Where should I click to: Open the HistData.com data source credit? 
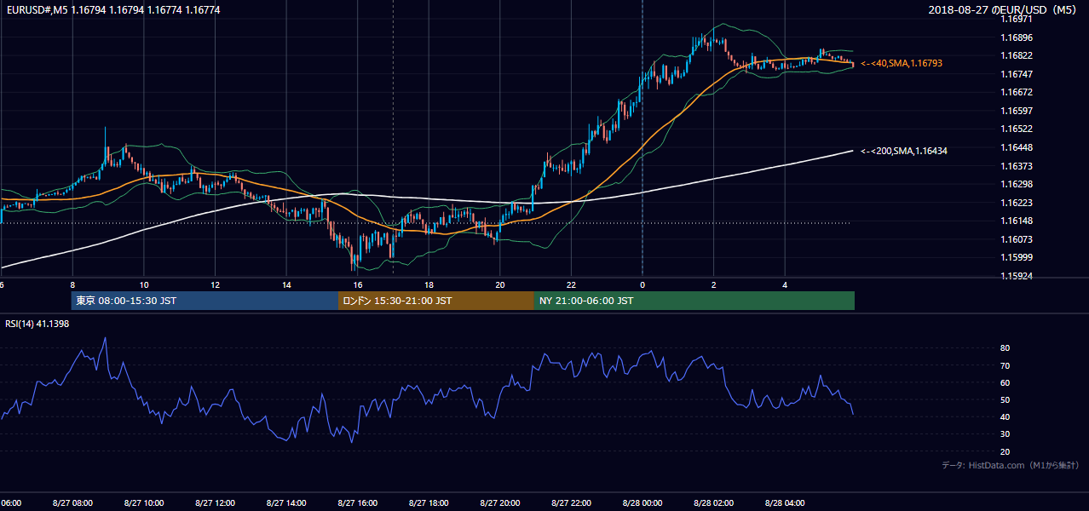1011,465
